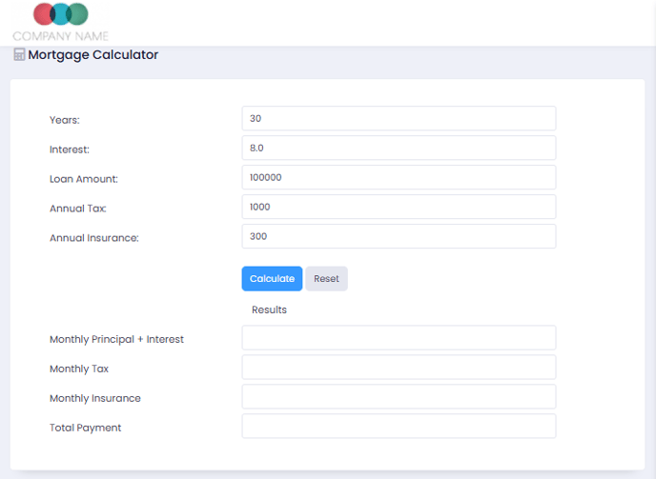Screen dimensions: 656x479
Task: Click the Mortgage Calculator heading
Action: [x=93, y=54]
